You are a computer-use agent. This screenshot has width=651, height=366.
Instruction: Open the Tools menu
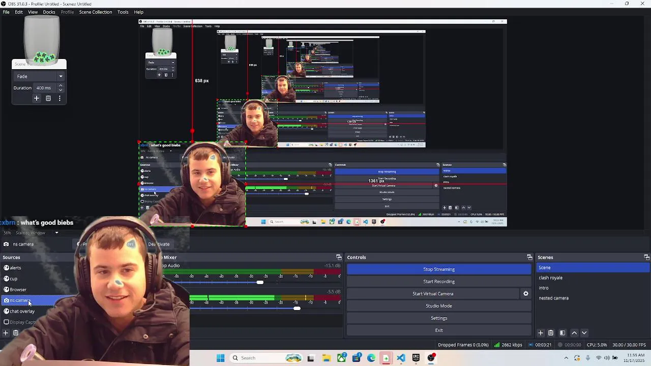[123, 12]
